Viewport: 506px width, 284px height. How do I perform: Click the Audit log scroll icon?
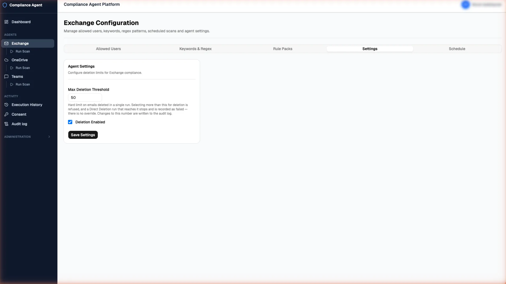[6, 124]
